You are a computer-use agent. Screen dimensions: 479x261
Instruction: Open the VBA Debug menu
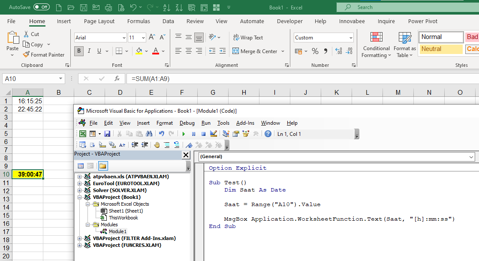point(187,123)
